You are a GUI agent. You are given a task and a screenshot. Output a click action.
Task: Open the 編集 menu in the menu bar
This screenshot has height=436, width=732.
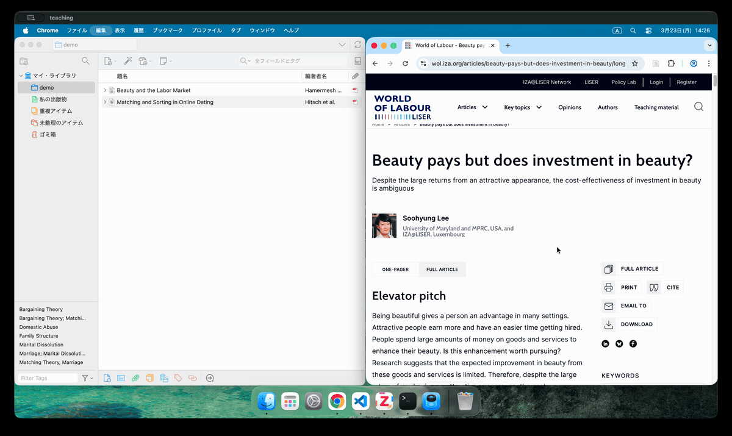pos(101,30)
